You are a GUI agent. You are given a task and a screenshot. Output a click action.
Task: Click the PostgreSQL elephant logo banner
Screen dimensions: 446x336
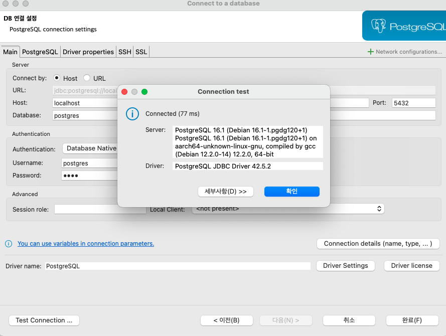404,26
